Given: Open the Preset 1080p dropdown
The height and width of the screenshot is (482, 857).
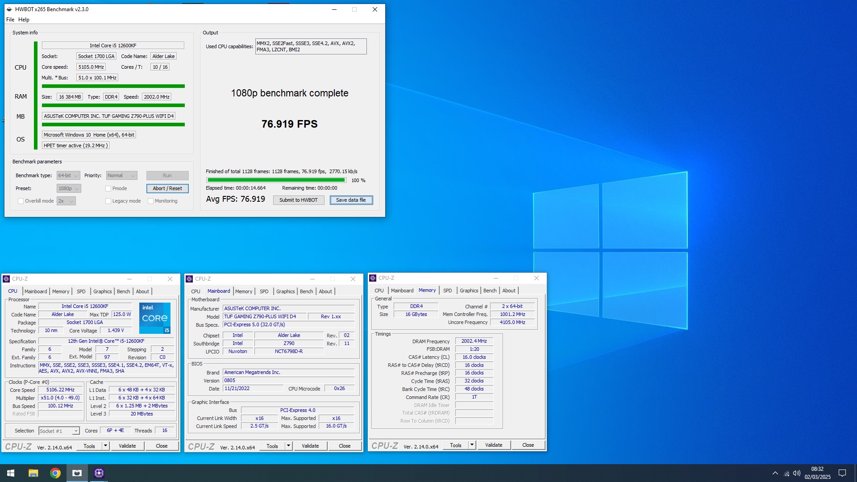Looking at the screenshot, I should point(69,189).
